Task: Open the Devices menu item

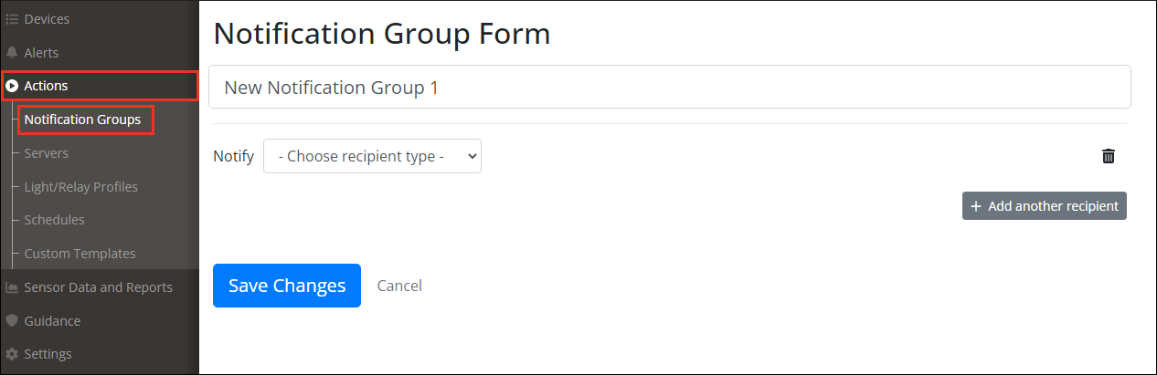Action: point(47,19)
